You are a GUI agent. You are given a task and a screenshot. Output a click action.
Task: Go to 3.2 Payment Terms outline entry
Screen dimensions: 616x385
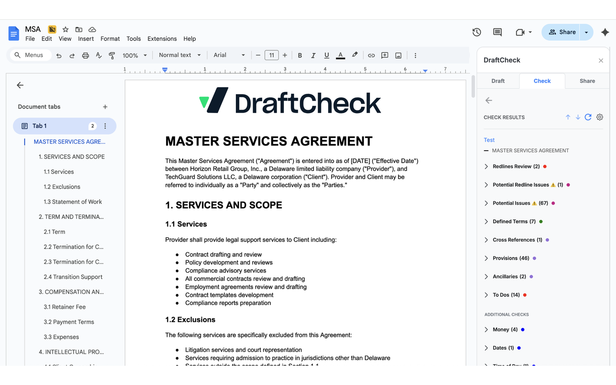coord(69,322)
